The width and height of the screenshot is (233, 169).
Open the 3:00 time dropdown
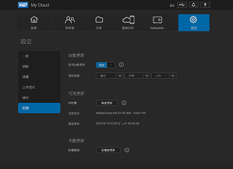(137, 76)
